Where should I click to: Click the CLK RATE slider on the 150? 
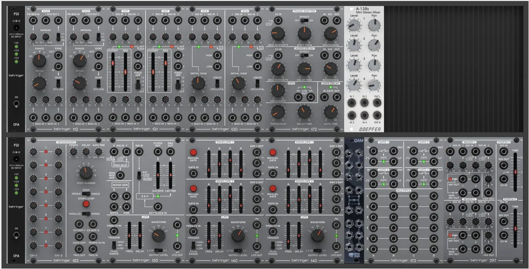(158, 175)
